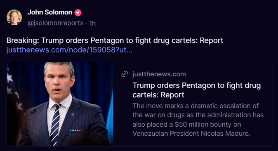The height and width of the screenshot is (151, 278).
Task: Click the pink verified badge
Action: (78, 13)
